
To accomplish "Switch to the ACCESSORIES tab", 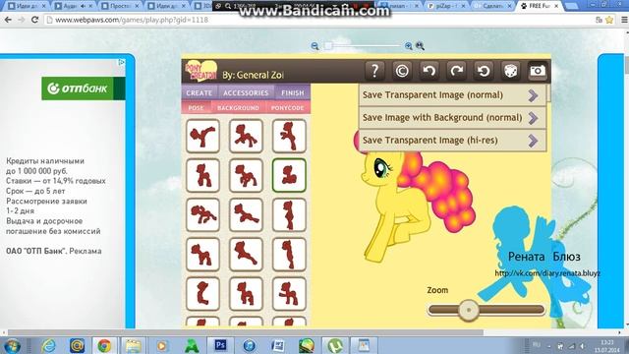I will 246,92.
